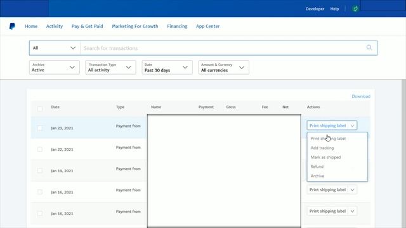
Task: Choose Mark as shipped menu option
Action: [x=337, y=157]
